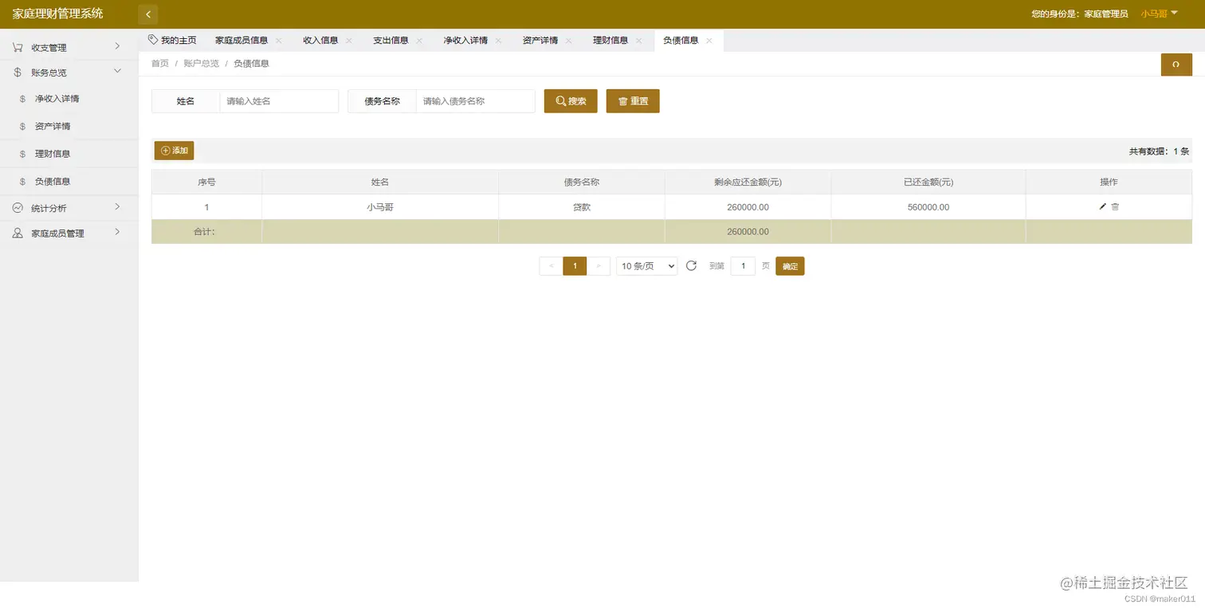
Task: Close the 净收入详情 tab
Action: [x=498, y=41]
